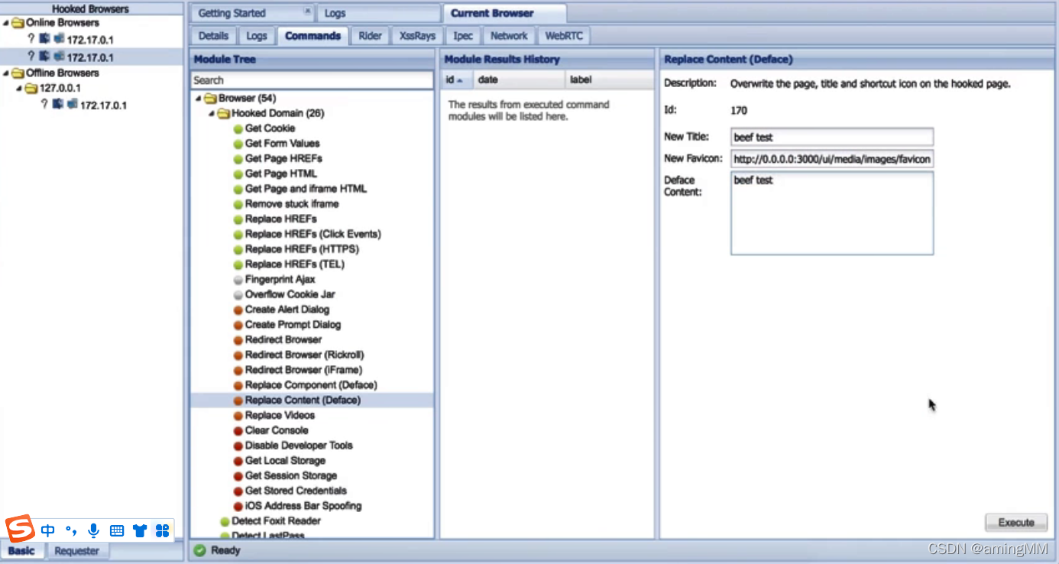
Task: Open the Network sub-tab
Action: [509, 36]
